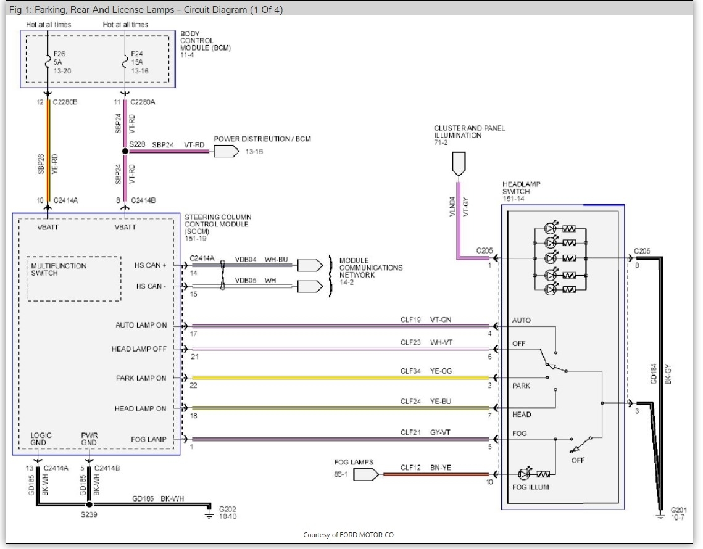Click the yellow CLF34 YE-OG park lamp wire
703x549 pixels.
coord(339,378)
